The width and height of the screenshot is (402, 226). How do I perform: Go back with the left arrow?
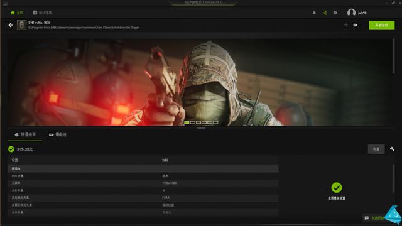point(11,25)
